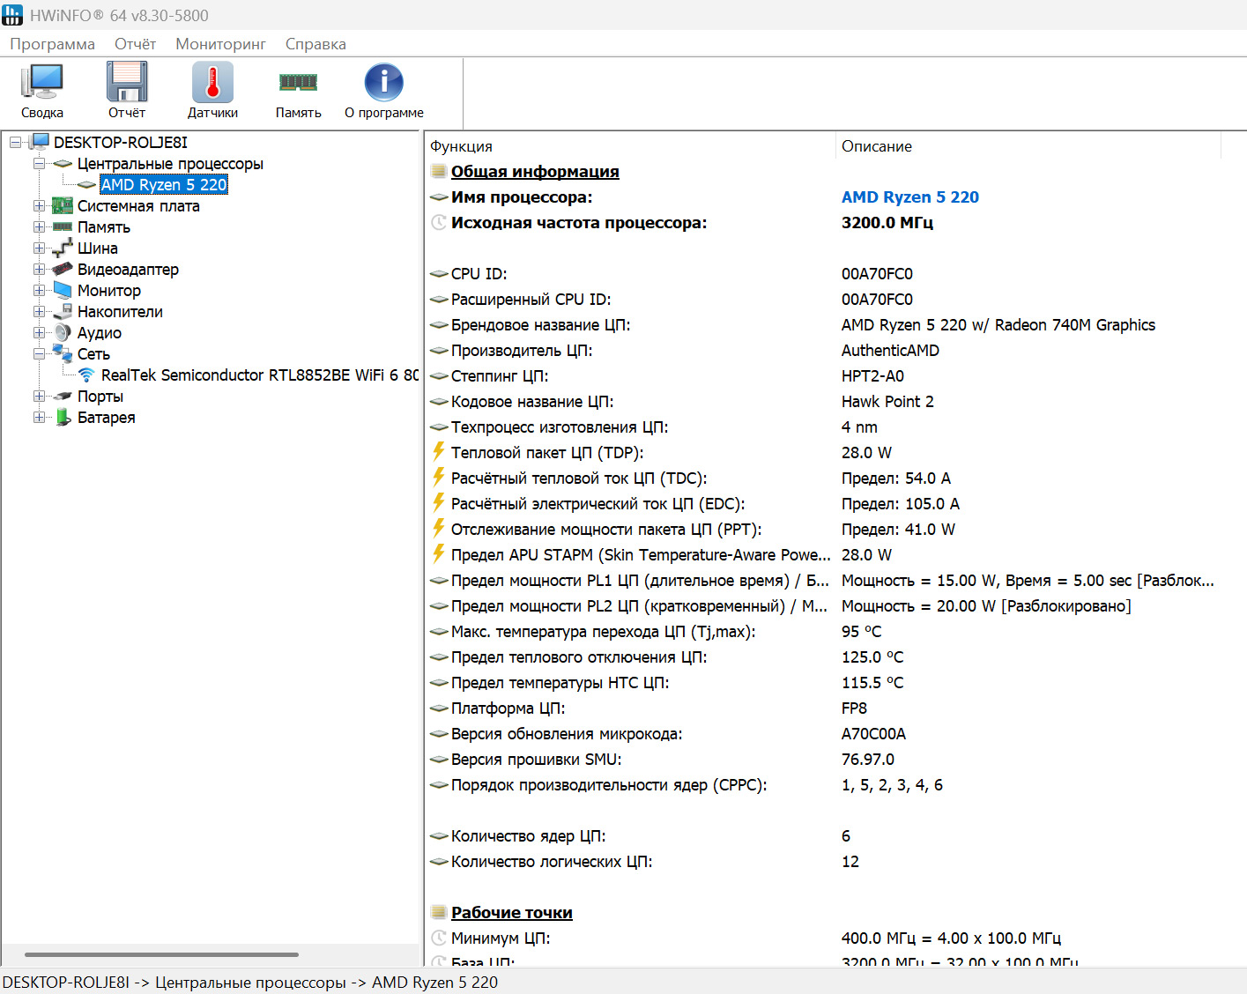Open the Справка help menu
The width and height of the screenshot is (1247, 994).
coord(315,44)
